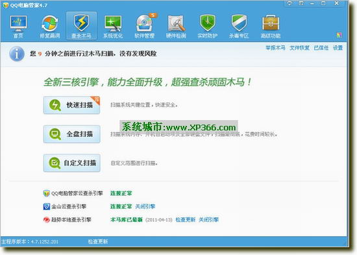Click the 金山云查杀引擎 blue icon
357x255 pixels.
point(47,206)
